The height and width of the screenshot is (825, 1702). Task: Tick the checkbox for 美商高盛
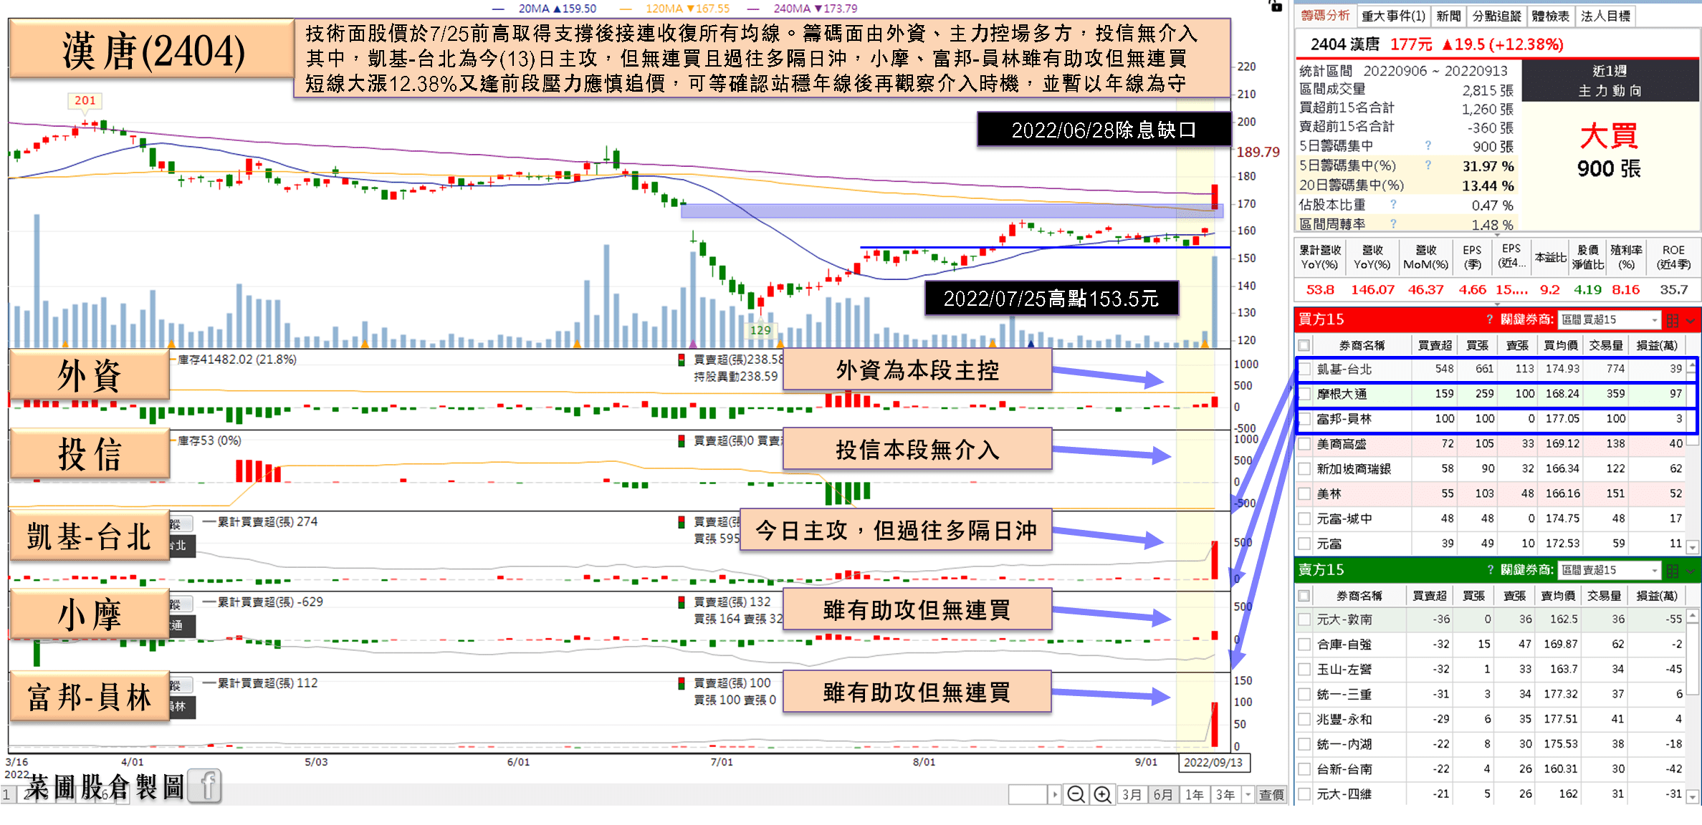(1305, 444)
